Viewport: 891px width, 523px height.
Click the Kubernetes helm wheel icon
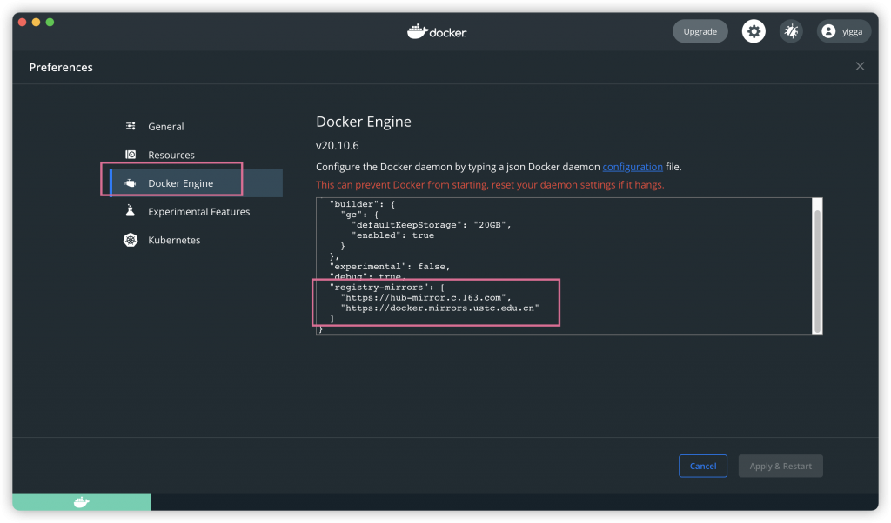click(131, 240)
